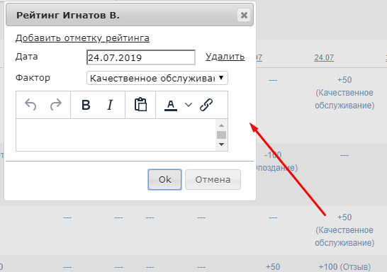Image resolution: width=387 pixels, height=272 pixels.
Task: Click the +50 cell in bottom row
Action: click(x=273, y=267)
